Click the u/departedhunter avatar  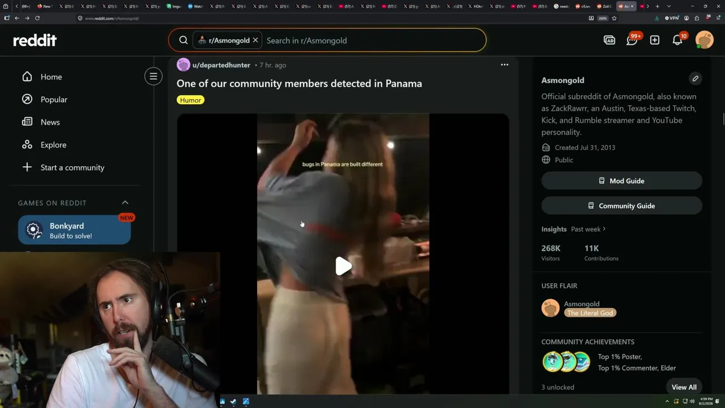[184, 65]
